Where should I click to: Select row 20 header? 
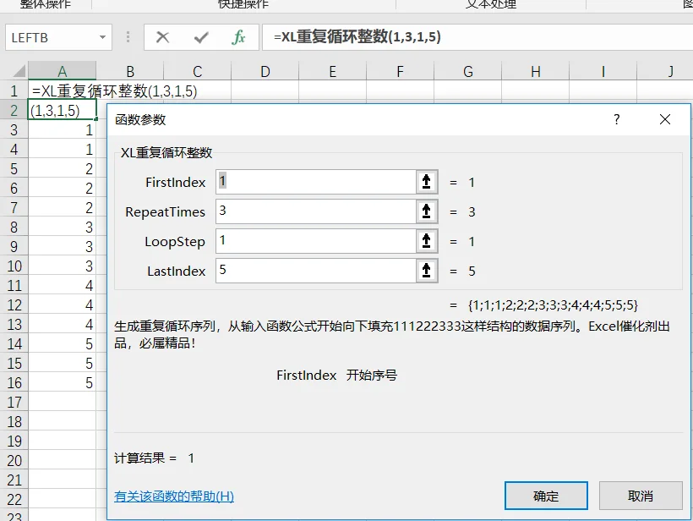click(14, 460)
